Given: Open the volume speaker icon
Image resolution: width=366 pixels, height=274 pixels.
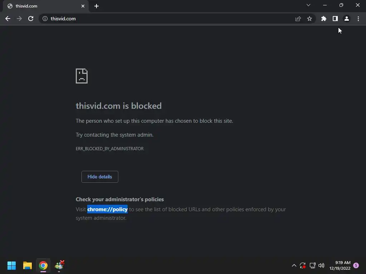Looking at the screenshot, I should [x=321, y=265].
